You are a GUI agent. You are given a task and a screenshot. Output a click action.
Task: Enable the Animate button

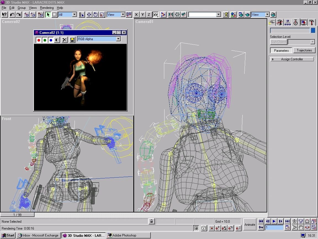point(250,225)
